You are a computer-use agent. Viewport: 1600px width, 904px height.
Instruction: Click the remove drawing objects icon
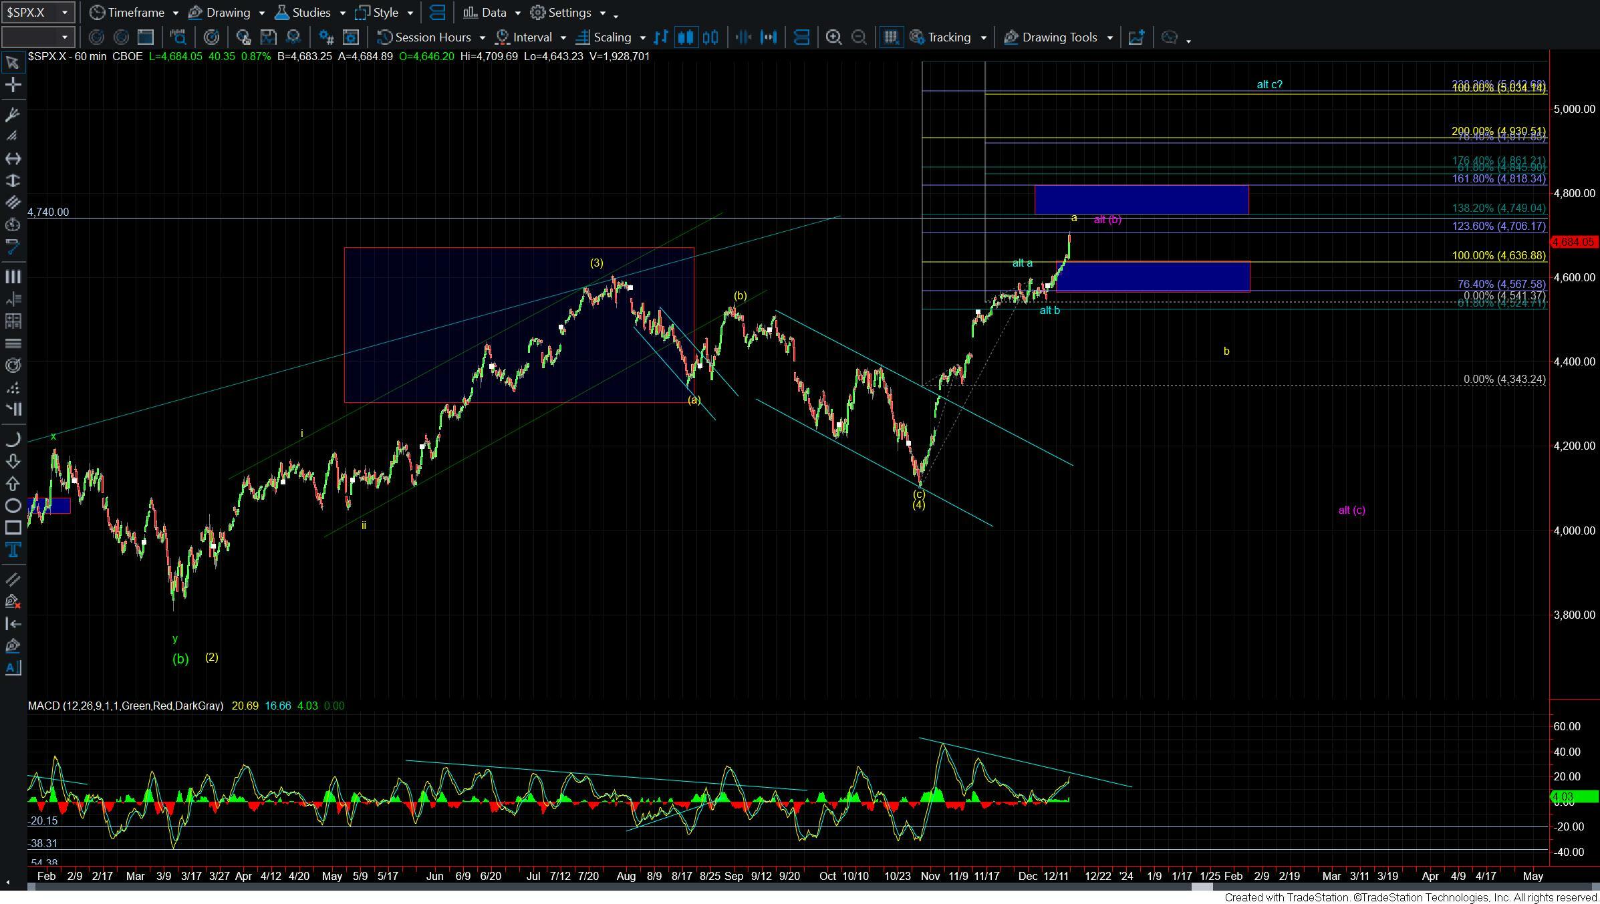coord(13,601)
